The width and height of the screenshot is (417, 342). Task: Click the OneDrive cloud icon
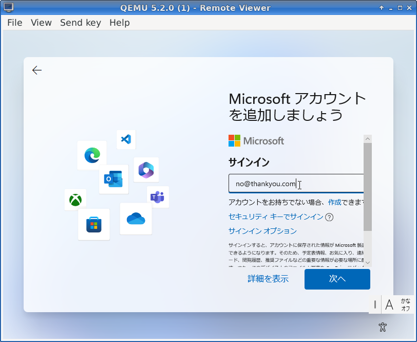pyautogui.click(x=136, y=219)
